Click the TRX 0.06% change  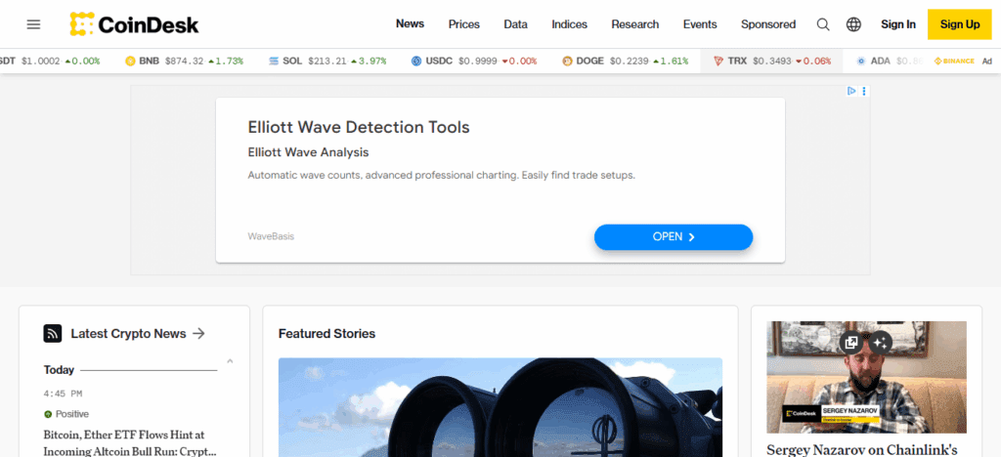point(813,62)
